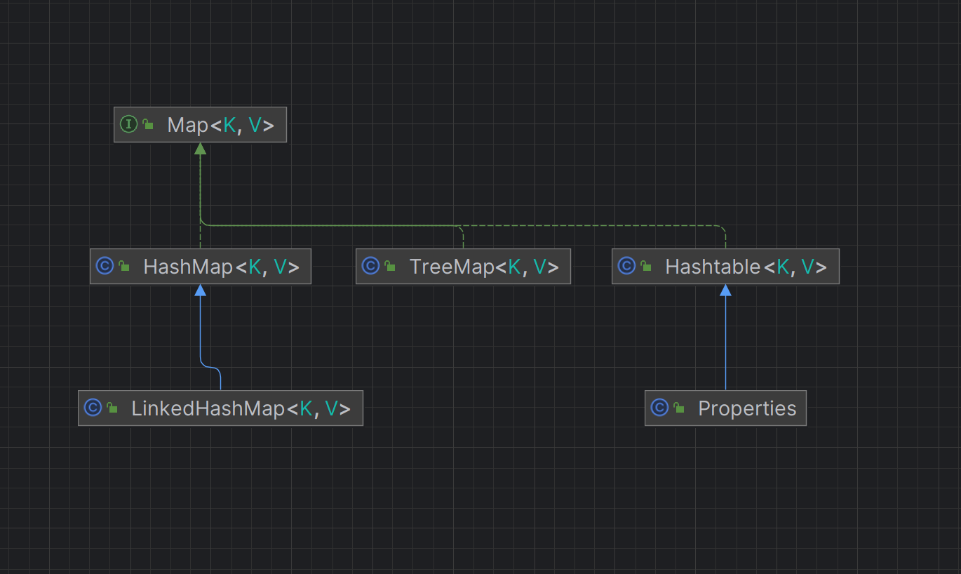This screenshot has width=961, height=574.
Task: Select the blue inheritance arrow from Properties to Hashtable
Action: tap(725, 337)
